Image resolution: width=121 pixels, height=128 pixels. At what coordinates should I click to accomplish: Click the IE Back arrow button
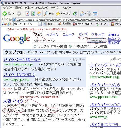coord(5,14)
